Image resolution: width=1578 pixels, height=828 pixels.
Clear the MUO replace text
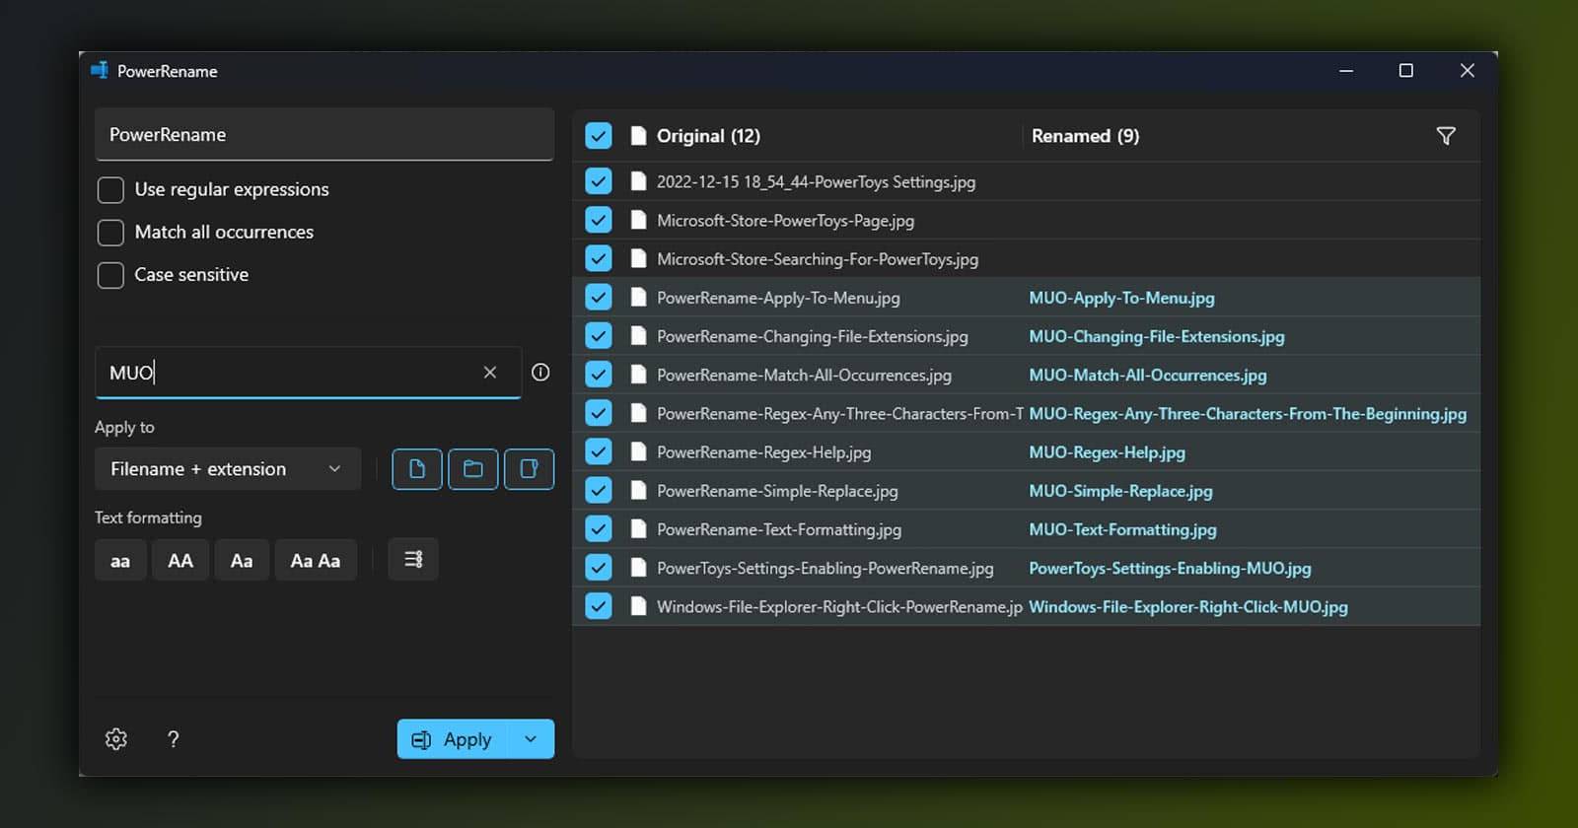tap(490, 373)
